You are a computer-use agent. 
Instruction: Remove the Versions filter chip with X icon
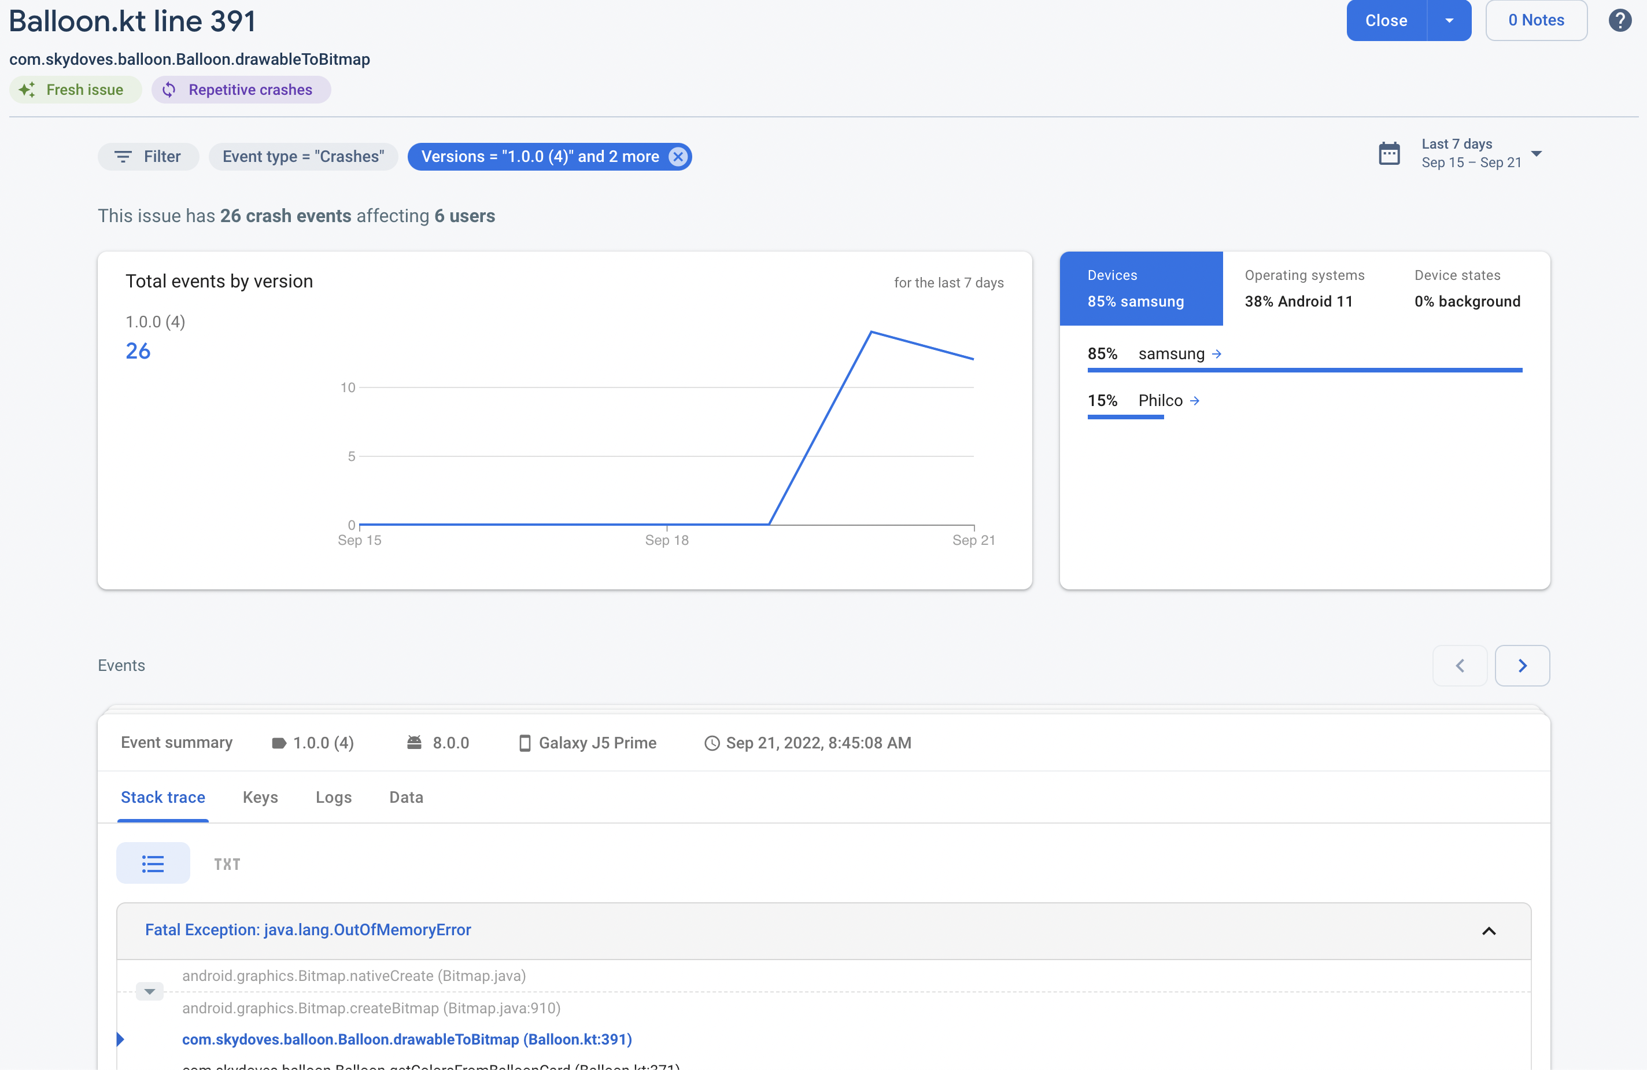click(678, 156)
